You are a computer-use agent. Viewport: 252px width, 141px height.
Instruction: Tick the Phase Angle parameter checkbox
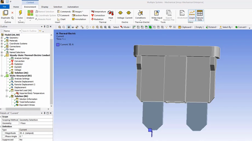tap(3, 136)
